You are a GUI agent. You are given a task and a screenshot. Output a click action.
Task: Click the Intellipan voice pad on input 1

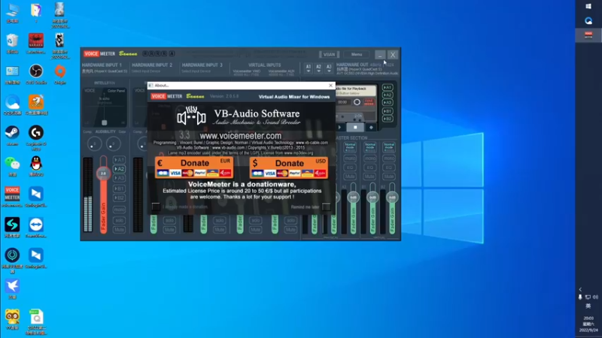(x=105, y=107)
